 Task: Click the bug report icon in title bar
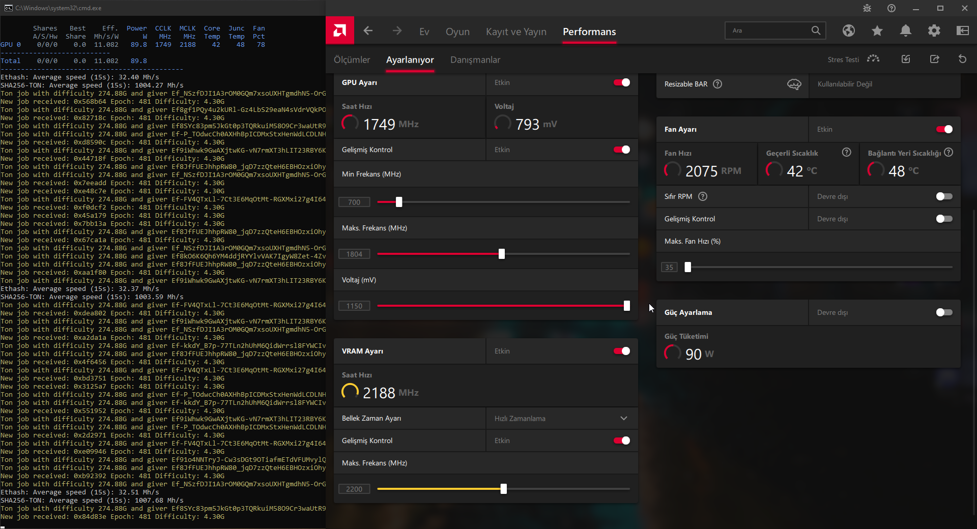867,8
